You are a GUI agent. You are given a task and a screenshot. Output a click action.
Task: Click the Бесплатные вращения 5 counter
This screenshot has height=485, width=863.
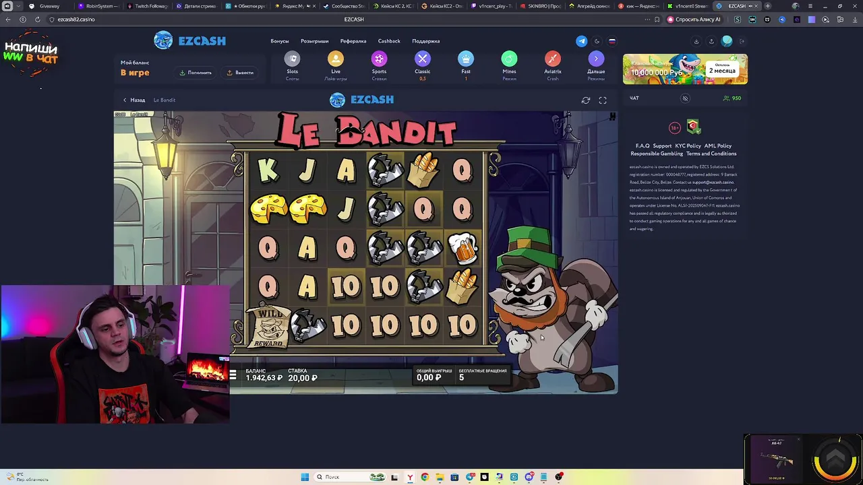click(482, 375)
